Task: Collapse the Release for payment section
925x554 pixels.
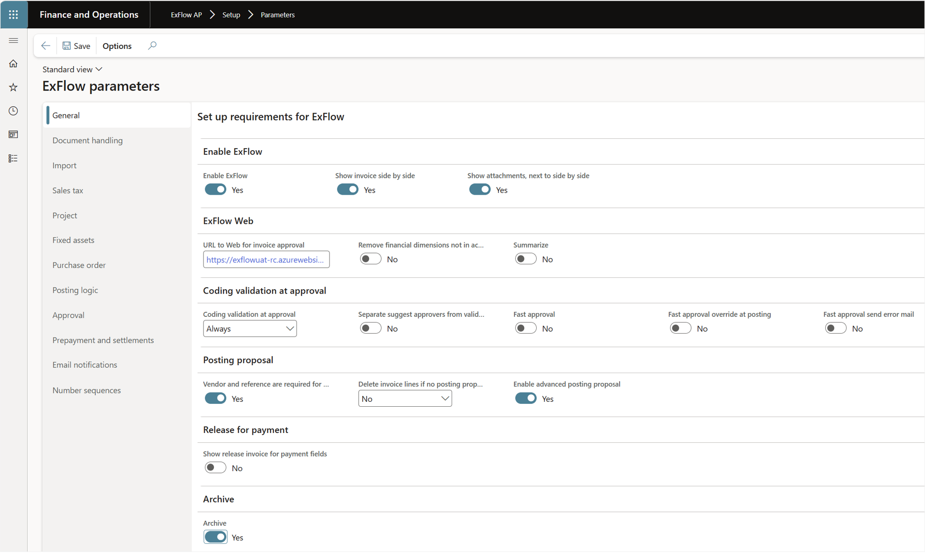Action: click(246, 429)
